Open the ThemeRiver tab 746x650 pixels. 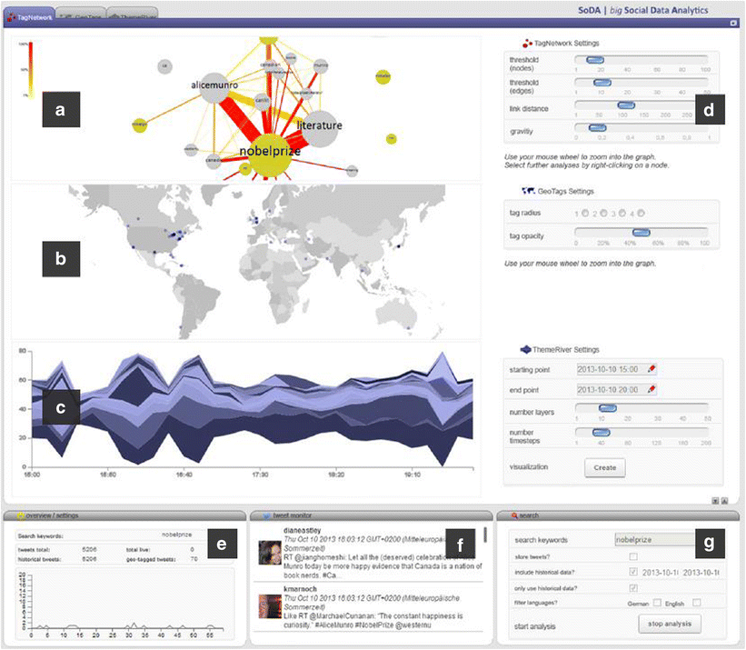(x=133, y=15)
